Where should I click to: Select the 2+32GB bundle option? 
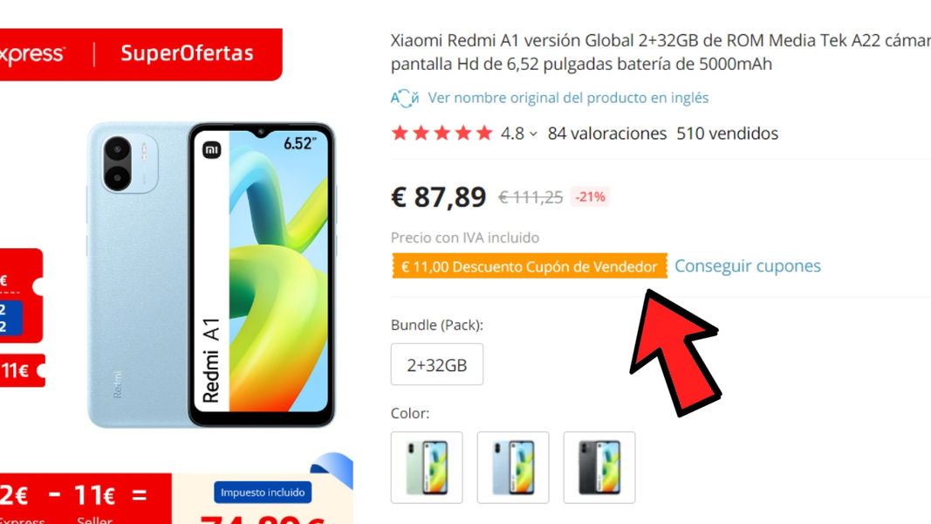point(437,364)
